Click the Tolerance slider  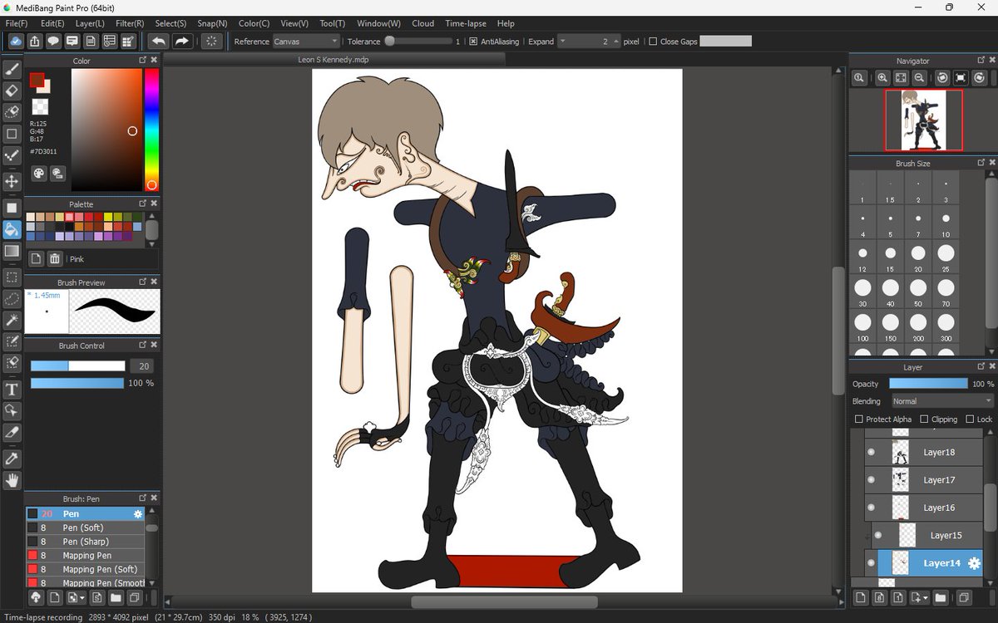tap(418, 42)
